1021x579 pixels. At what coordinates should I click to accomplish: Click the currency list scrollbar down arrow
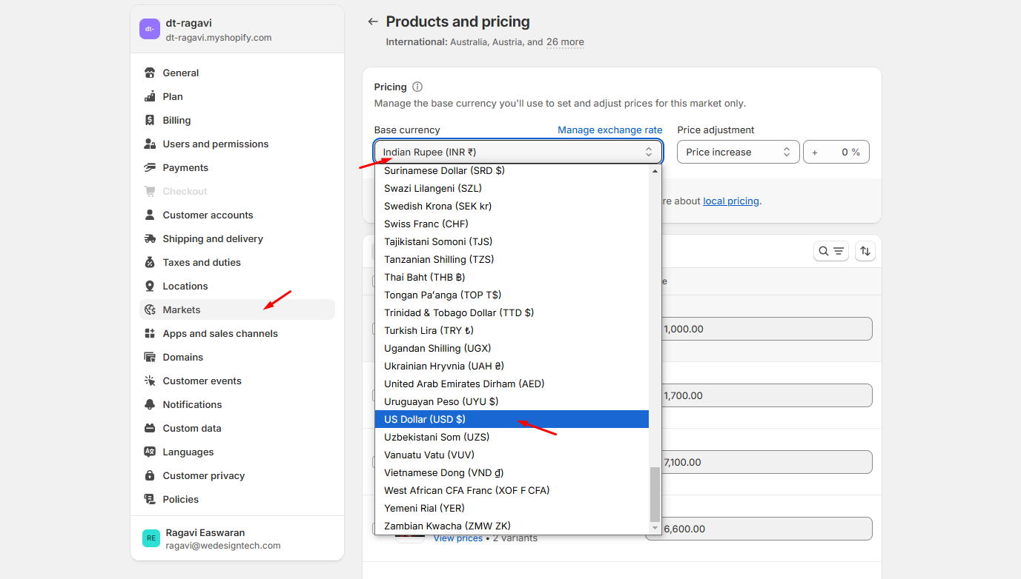[x=655, y=527]
